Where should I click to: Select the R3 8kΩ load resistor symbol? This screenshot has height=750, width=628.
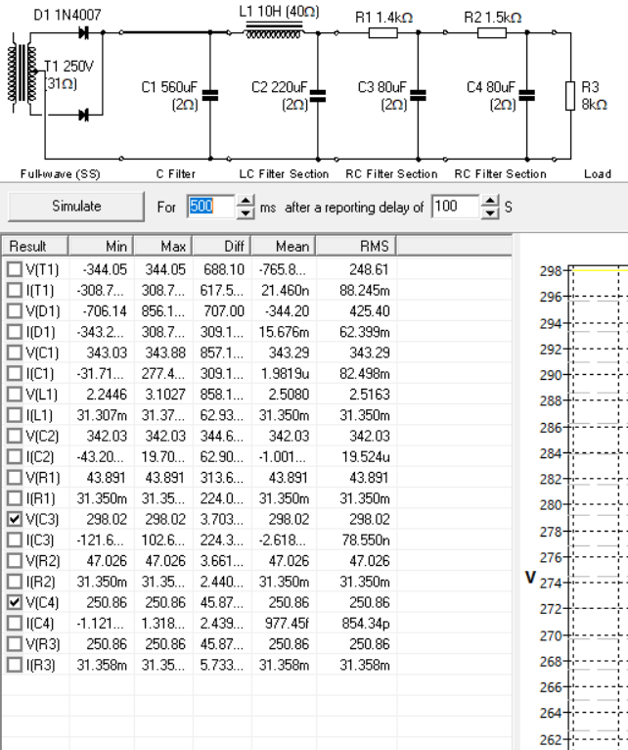570,96
